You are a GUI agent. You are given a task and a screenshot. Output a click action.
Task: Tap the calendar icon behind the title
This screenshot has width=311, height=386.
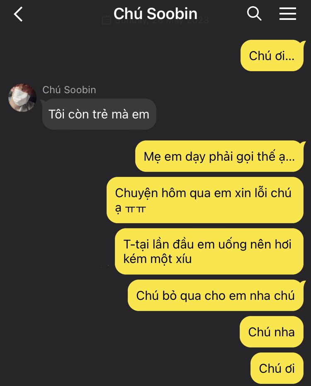point(107,20)
